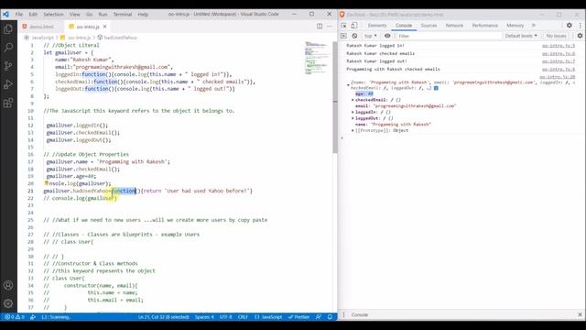Viewport: 586px width, 330px height.
Task: Click the UTF-8 encoding status item
Action: (226, 317)
